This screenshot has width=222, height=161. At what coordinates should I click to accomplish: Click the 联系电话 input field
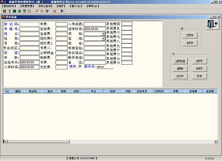[95, 58]
